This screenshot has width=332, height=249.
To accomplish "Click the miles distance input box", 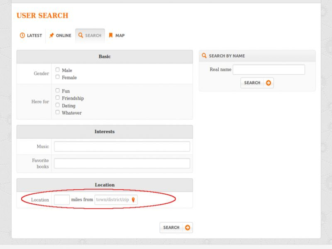I will (x=62, y=200).
